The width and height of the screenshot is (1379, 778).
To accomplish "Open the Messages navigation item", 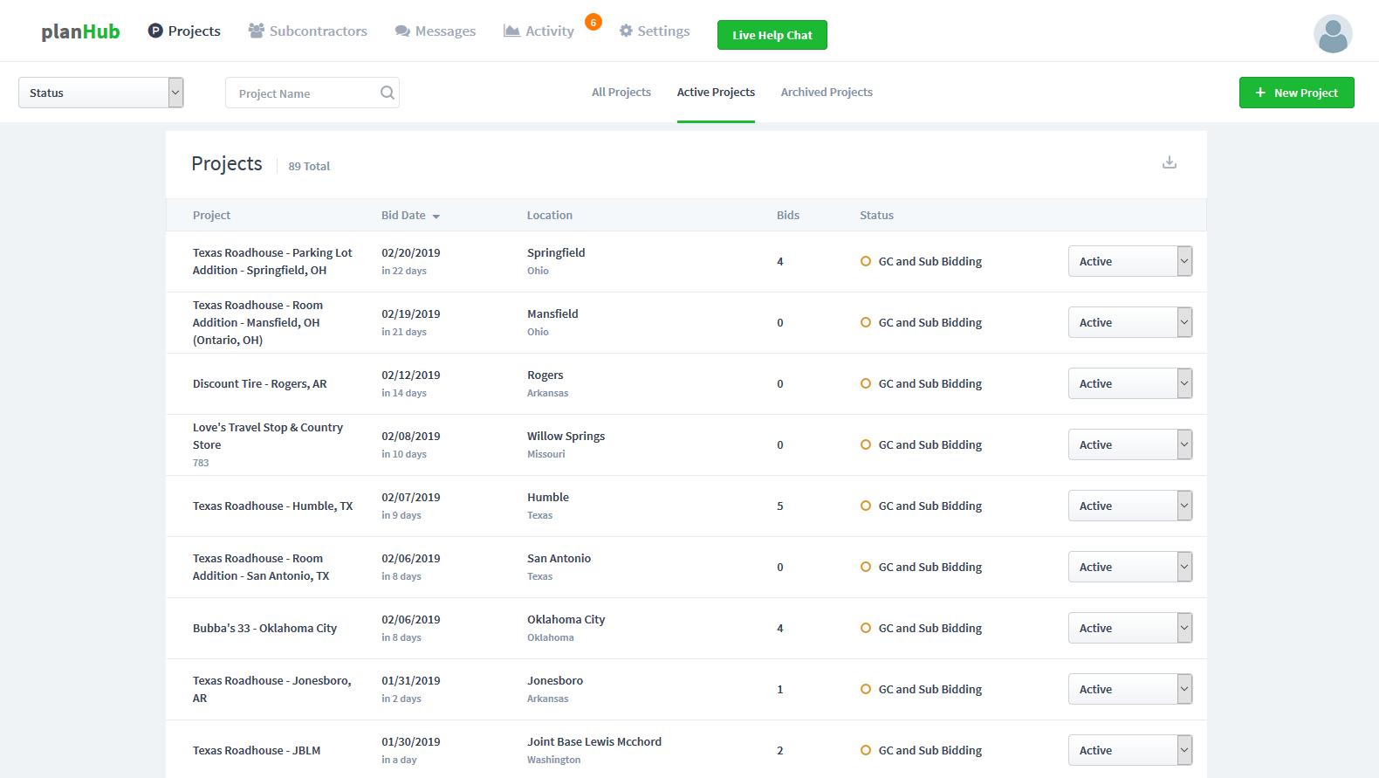I will coord(435,31).
